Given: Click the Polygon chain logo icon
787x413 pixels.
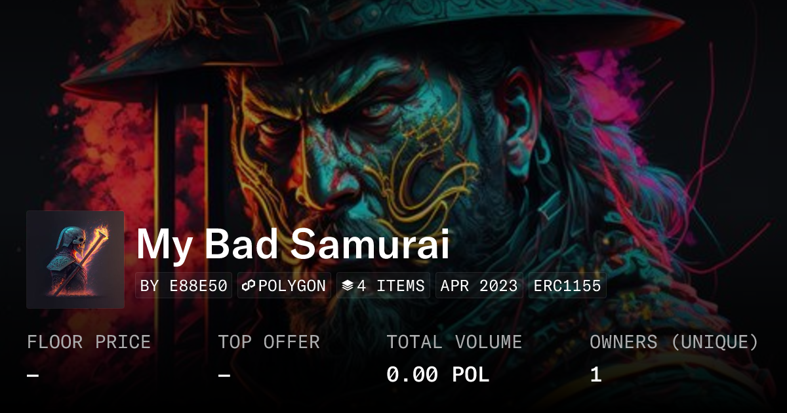Looking at the screenshot, I should (x=249, y=286).
